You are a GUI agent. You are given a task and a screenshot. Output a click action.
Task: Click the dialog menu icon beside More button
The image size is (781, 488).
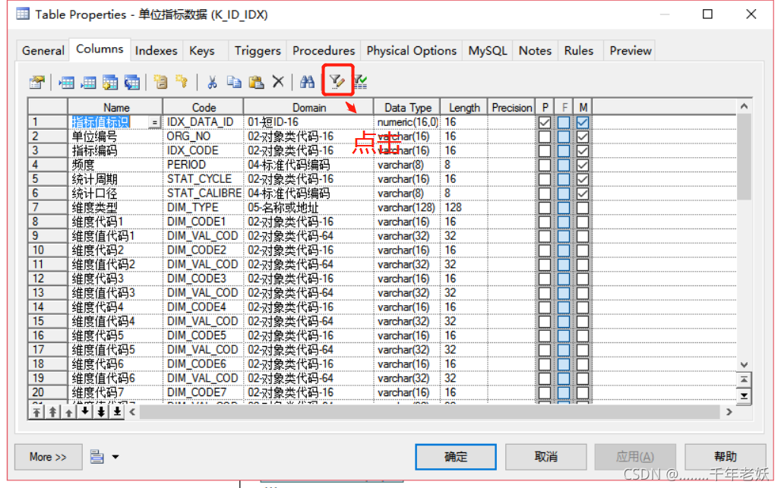tap(97, 456)
